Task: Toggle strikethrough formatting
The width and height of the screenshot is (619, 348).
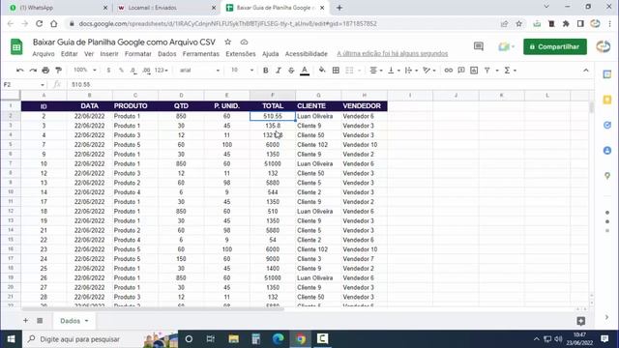Action: [x=291, y=71]
